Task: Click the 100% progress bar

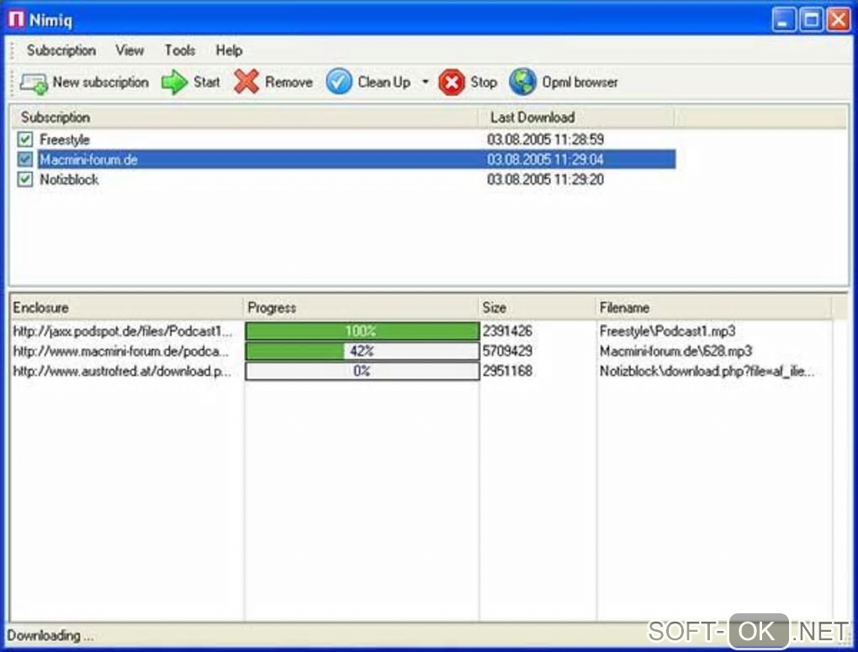Action: [363, 331]
